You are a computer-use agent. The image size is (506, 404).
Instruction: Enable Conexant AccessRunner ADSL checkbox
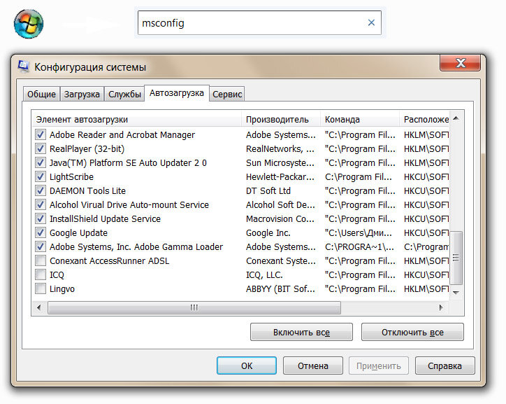pos(41,260)
